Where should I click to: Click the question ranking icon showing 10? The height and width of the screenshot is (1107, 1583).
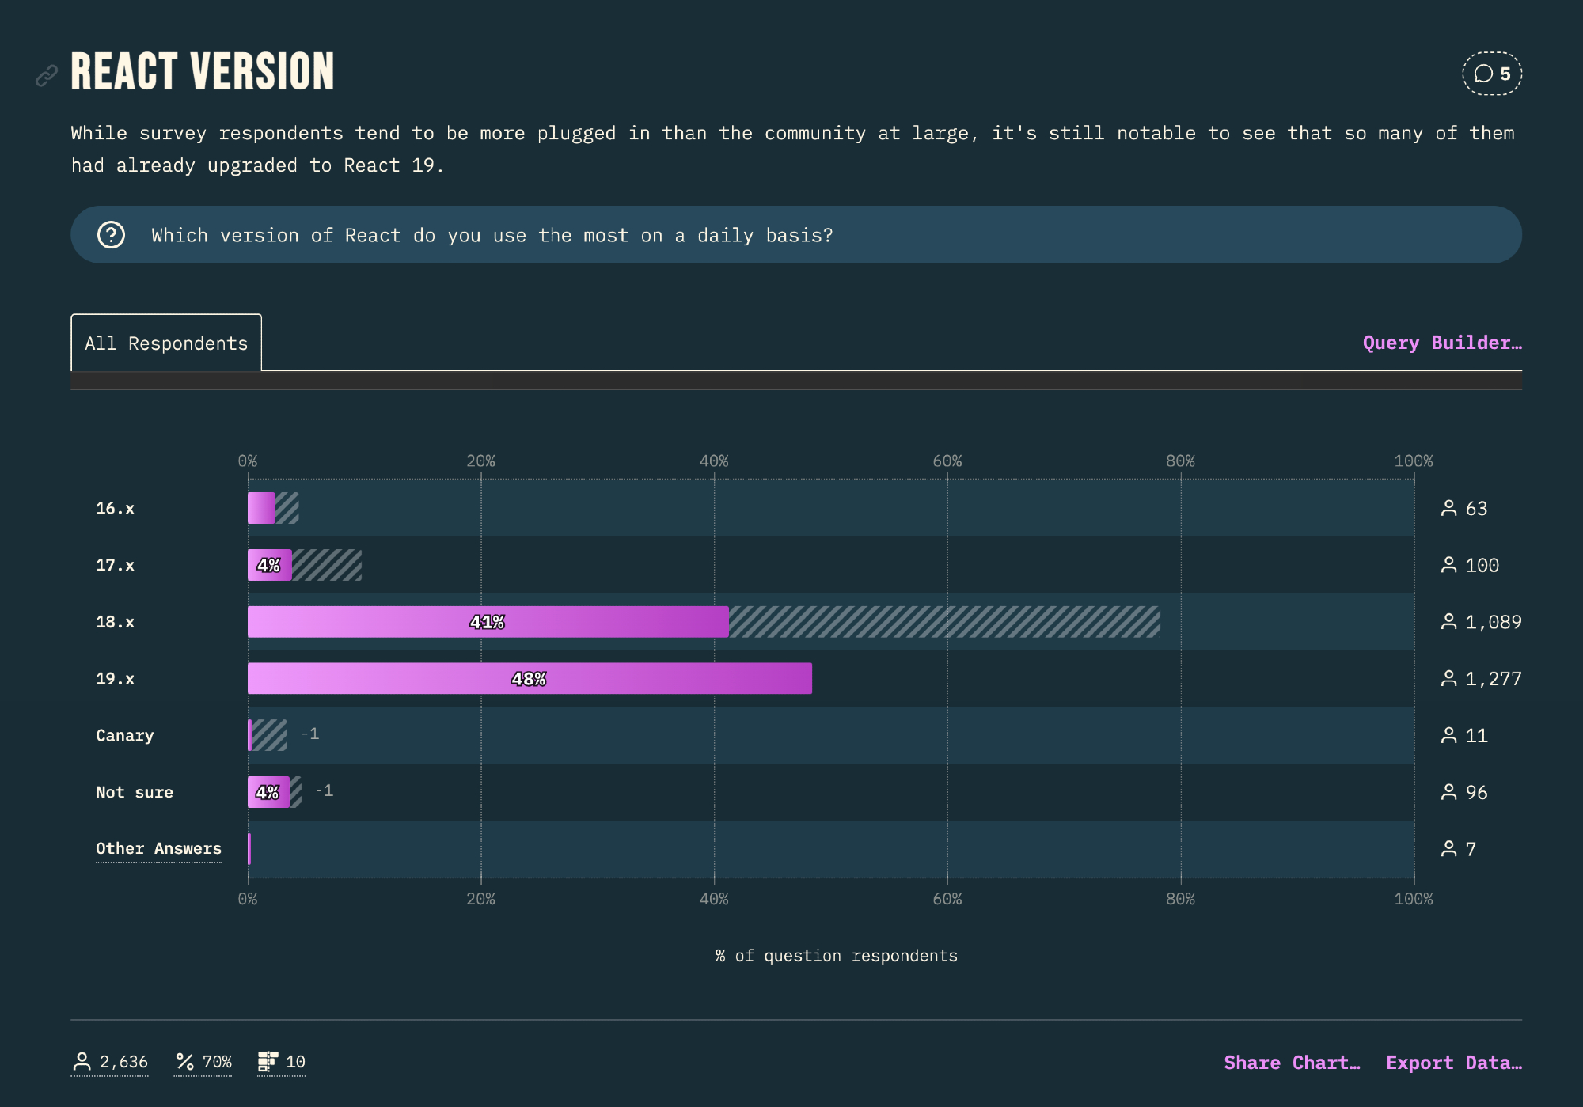pyautogui.click(x=268, y=1062)
